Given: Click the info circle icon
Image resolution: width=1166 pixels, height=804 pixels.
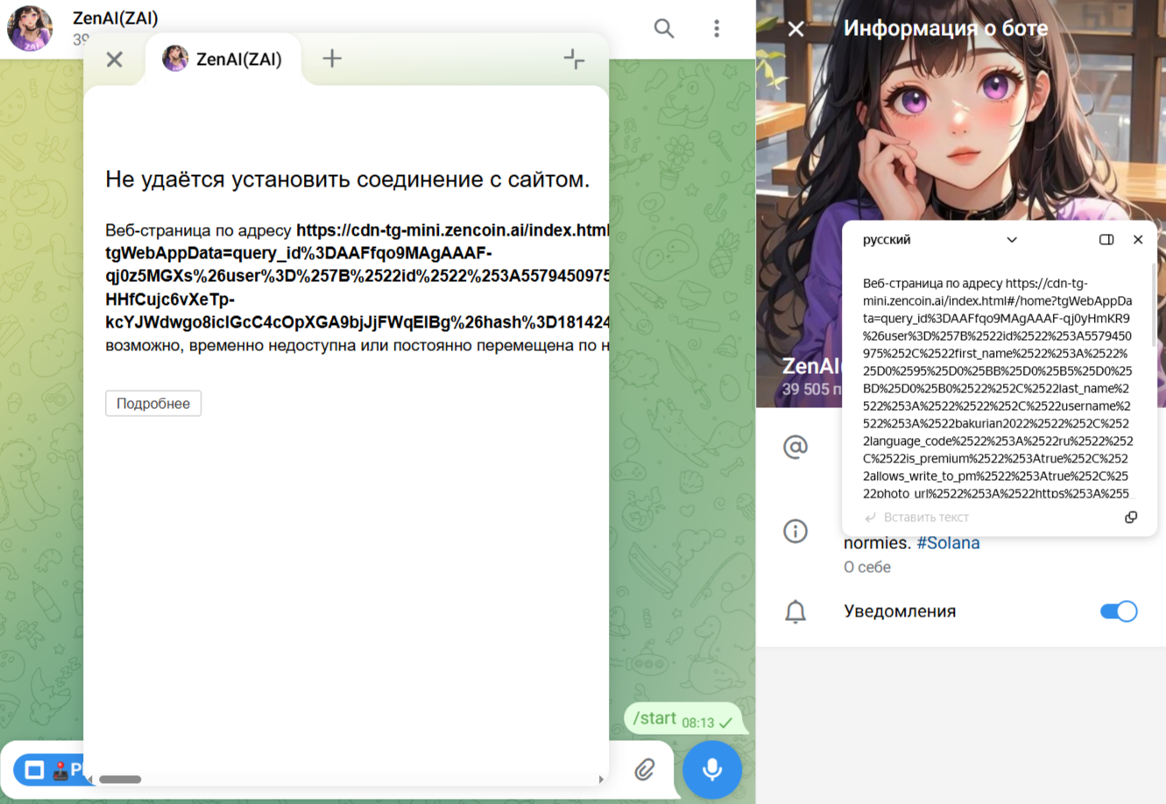Looking at the screenshot, I should pos(795,531).
